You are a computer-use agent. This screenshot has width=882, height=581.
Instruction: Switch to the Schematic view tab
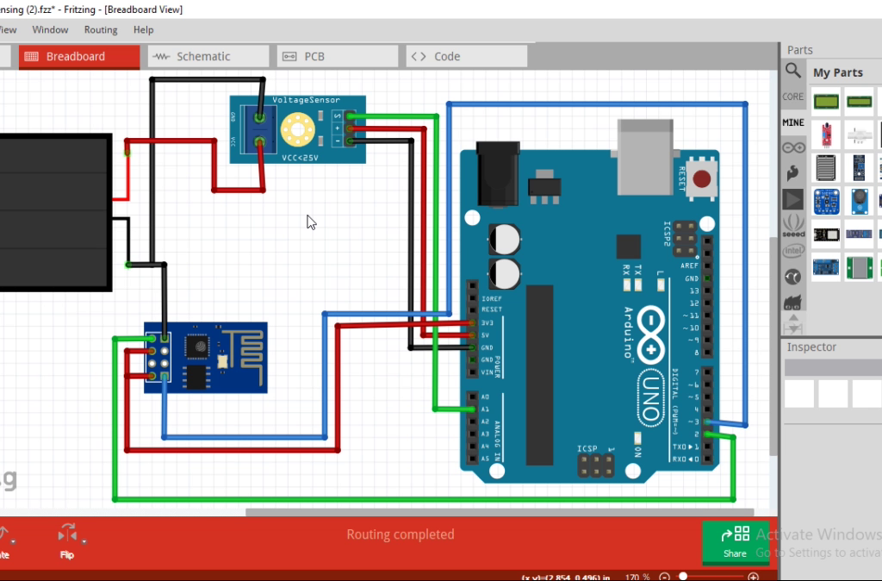pos(208,55)
